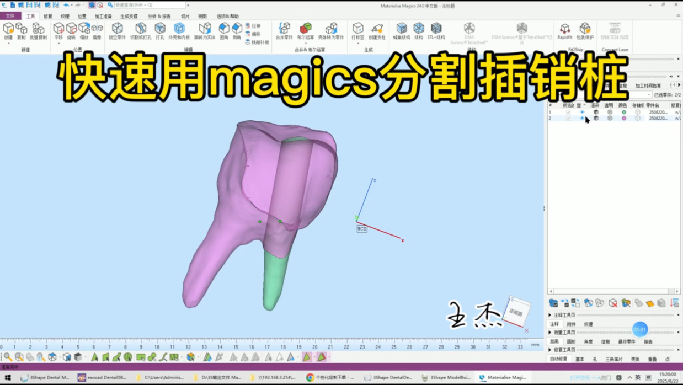Open 3Shape Dental Manager from taskbar
The image size is (683, 385).
(x=45, y=378)
